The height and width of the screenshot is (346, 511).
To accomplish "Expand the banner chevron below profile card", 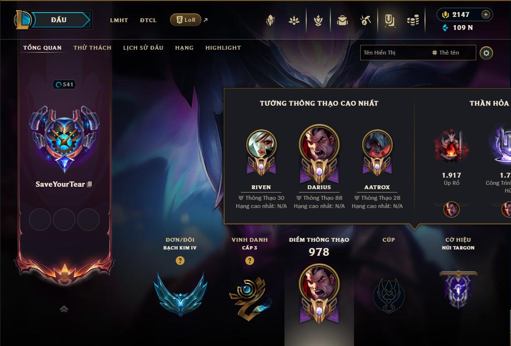I will point(64,309).
